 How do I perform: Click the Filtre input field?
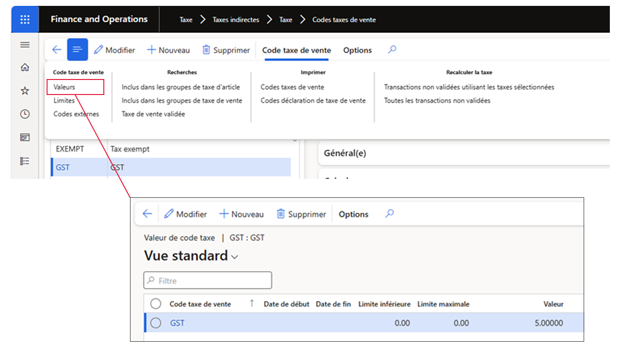[208, 281]
